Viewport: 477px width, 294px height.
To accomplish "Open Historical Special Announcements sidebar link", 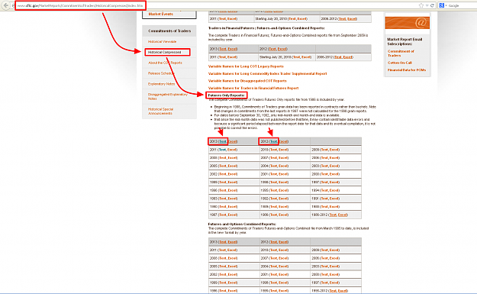I will [x=160, y=111].
